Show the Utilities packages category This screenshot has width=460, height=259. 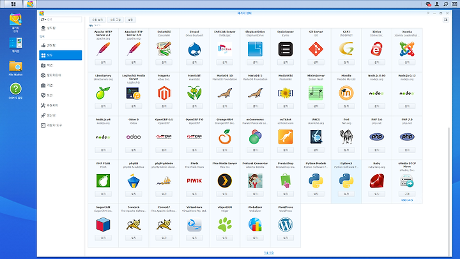[x=61, y=105]
